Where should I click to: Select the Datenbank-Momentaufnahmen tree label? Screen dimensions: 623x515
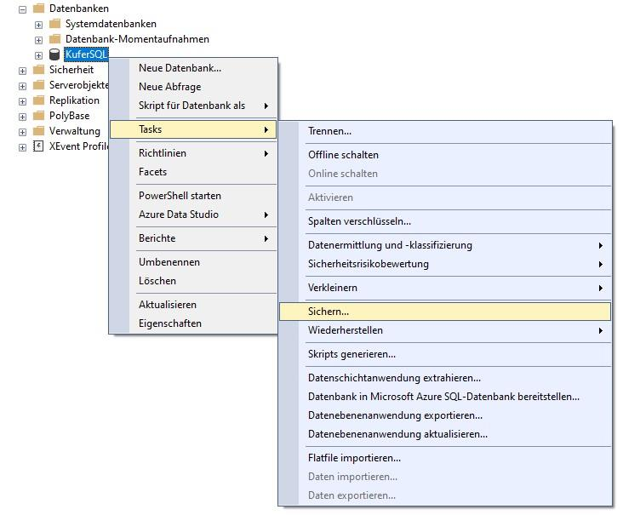point(137,39)
